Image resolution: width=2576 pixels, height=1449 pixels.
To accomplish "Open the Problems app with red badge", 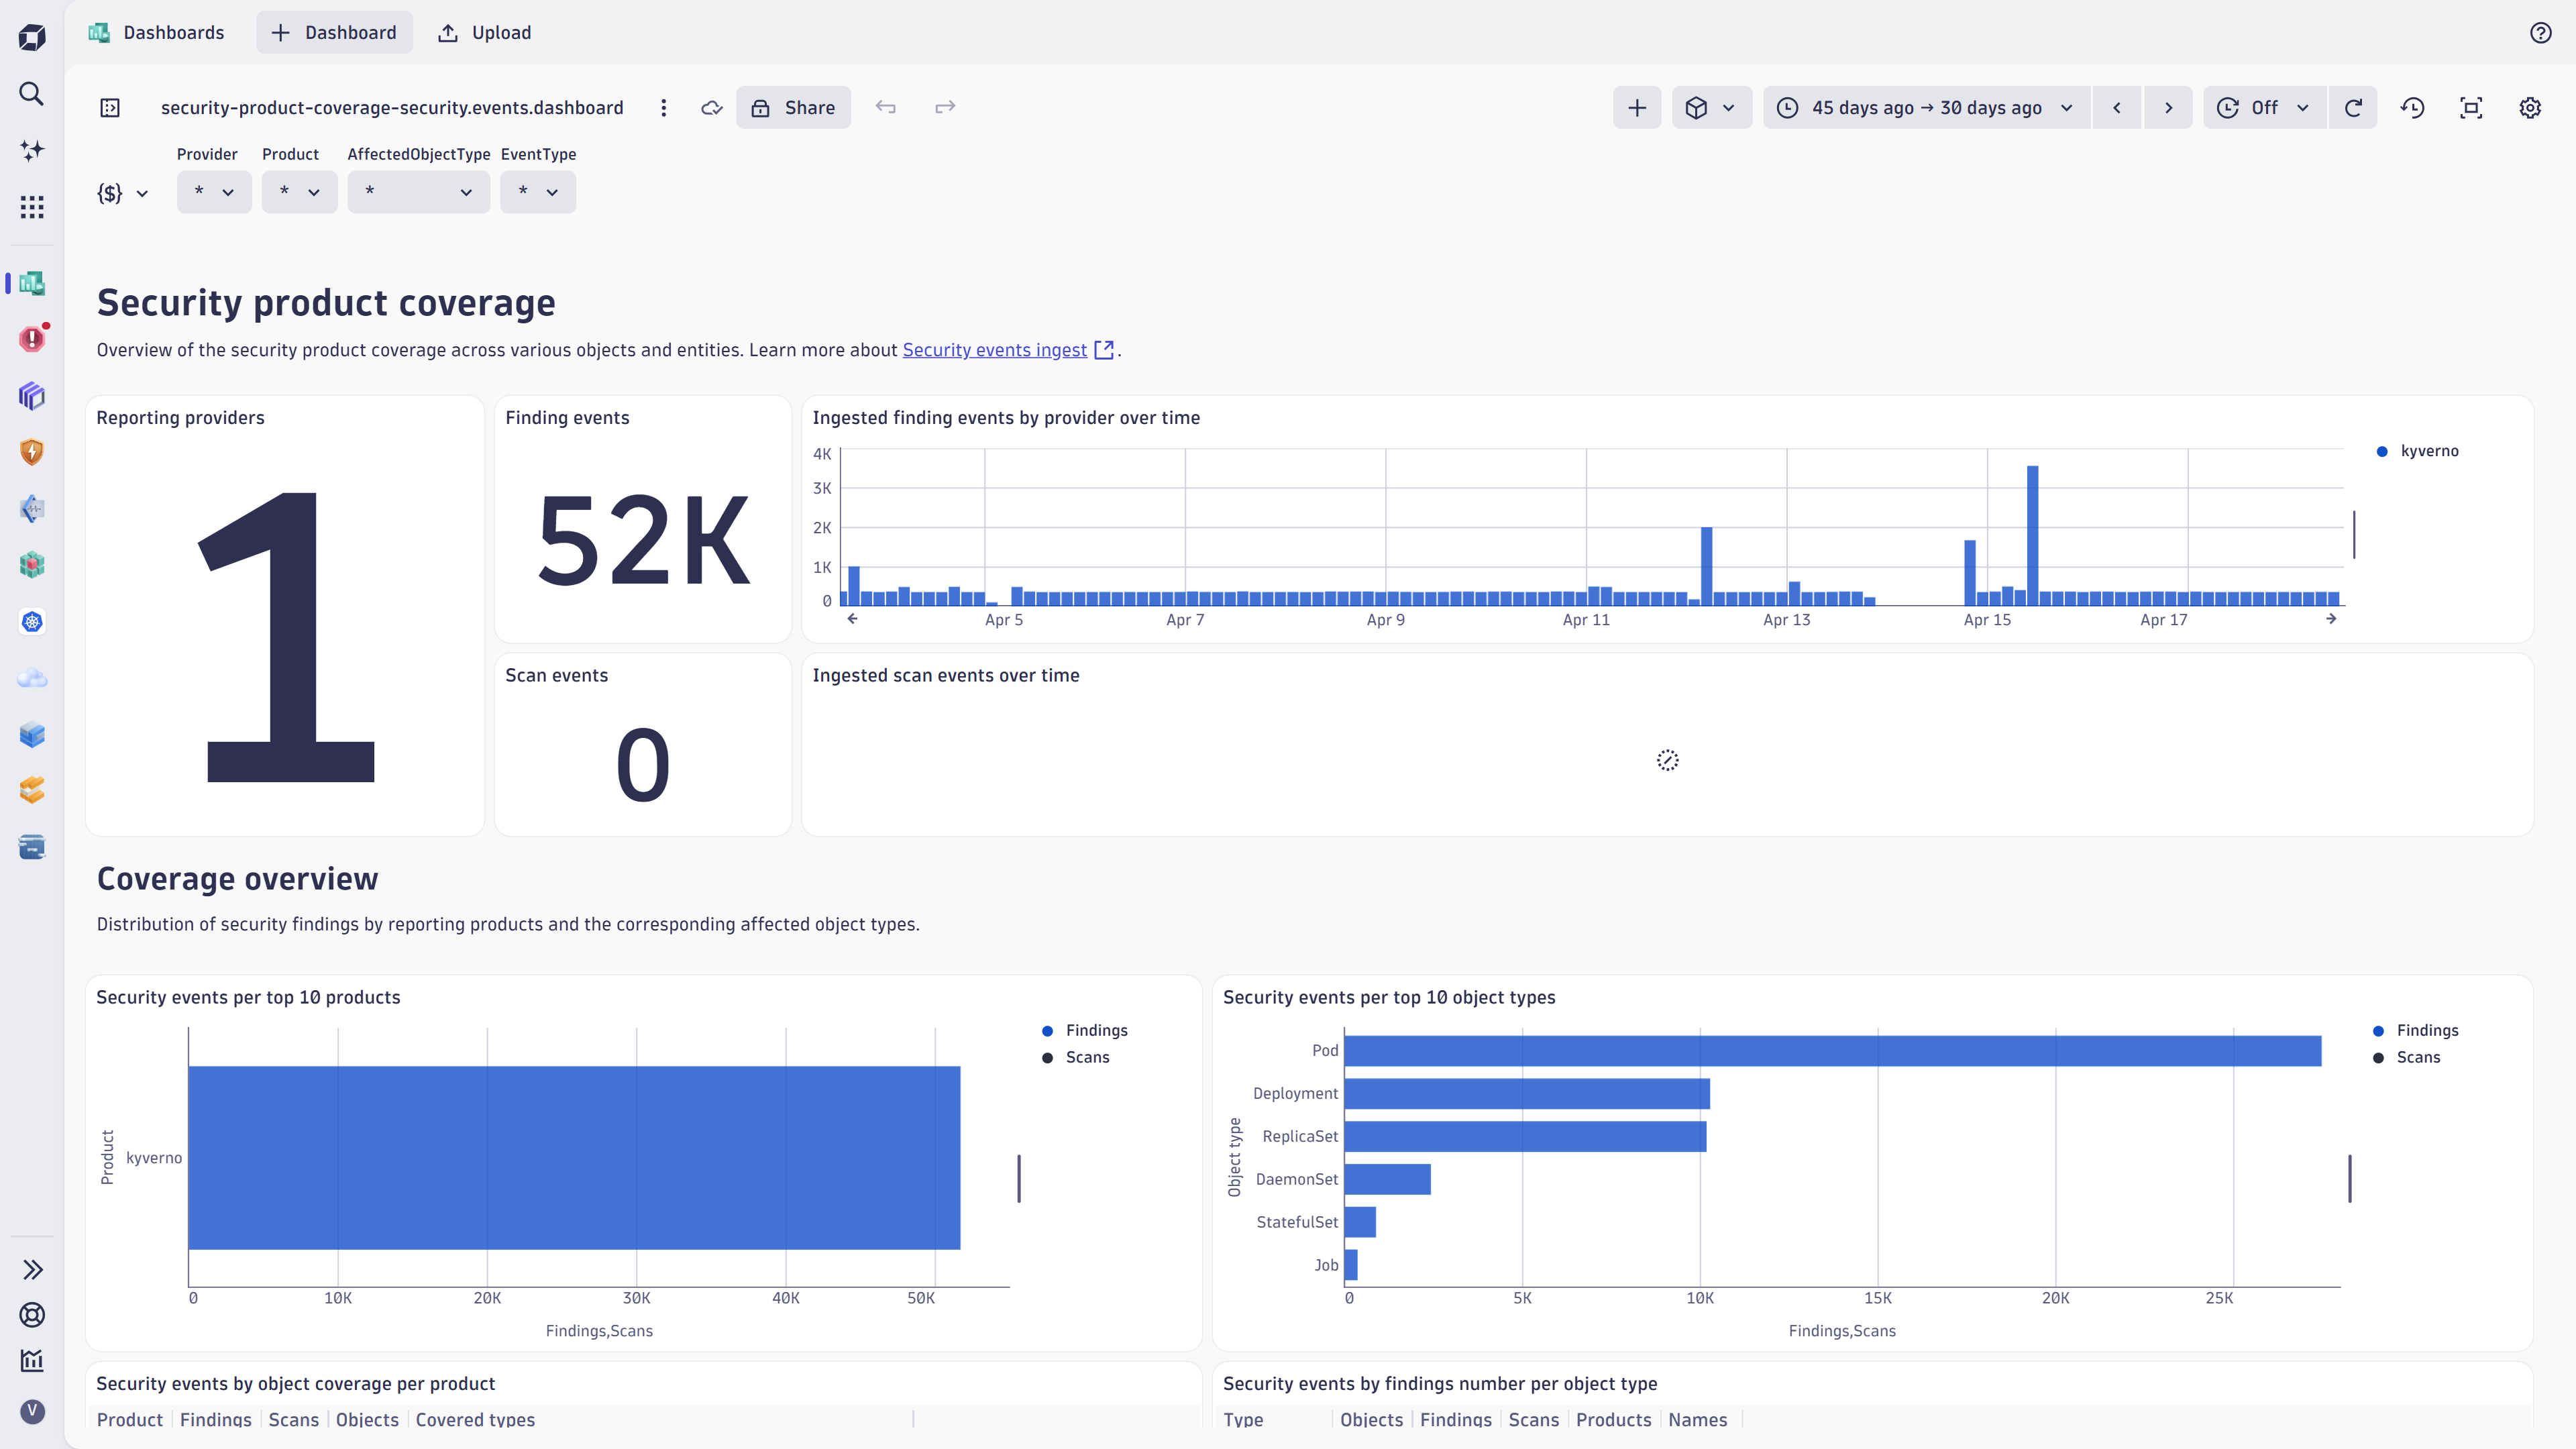I will point(32,339).
